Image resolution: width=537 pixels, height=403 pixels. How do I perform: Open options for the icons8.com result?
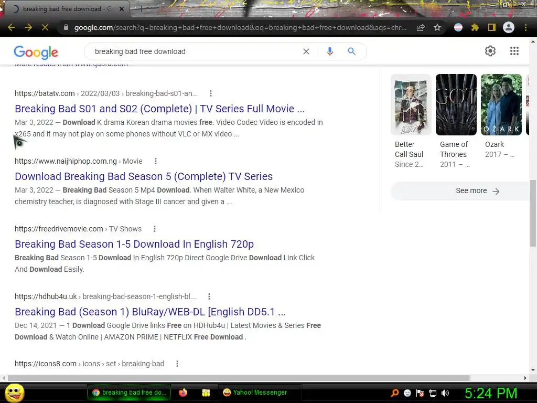click(177, 364)
